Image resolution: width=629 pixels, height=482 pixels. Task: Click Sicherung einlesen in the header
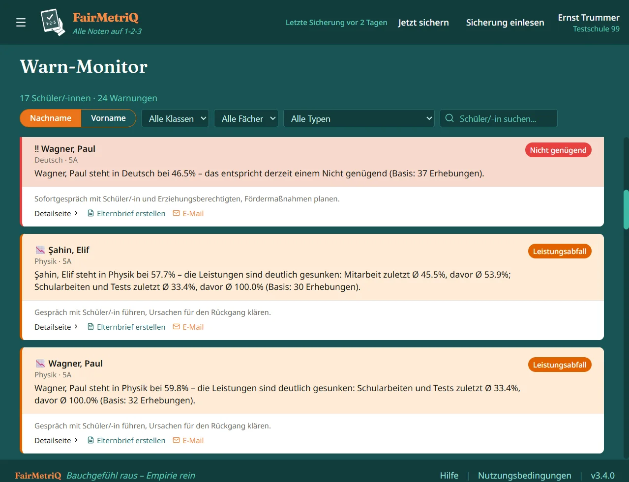505,23
